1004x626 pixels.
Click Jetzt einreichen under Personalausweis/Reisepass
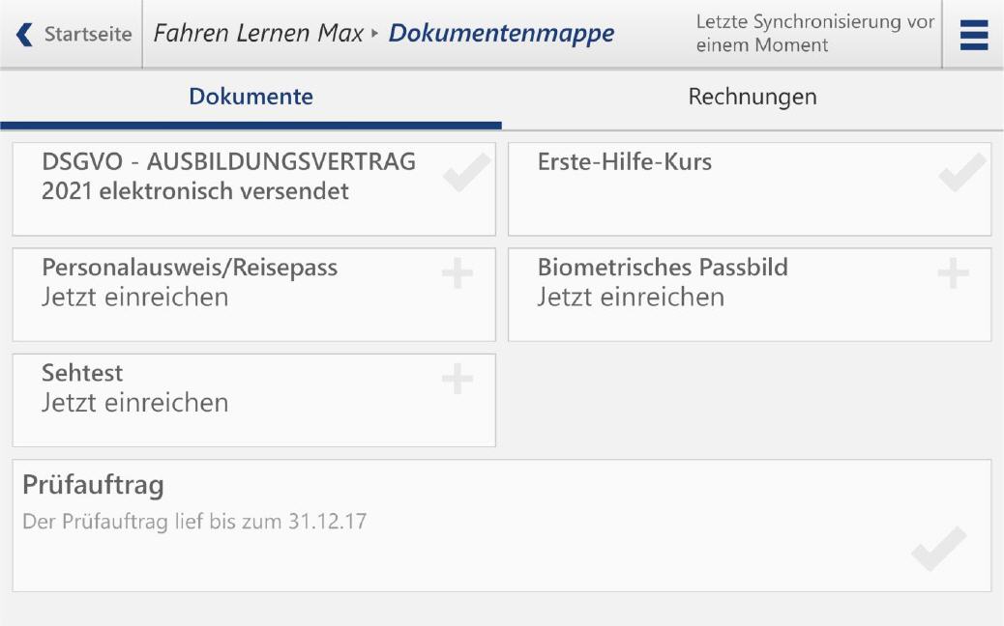[135, 298]
